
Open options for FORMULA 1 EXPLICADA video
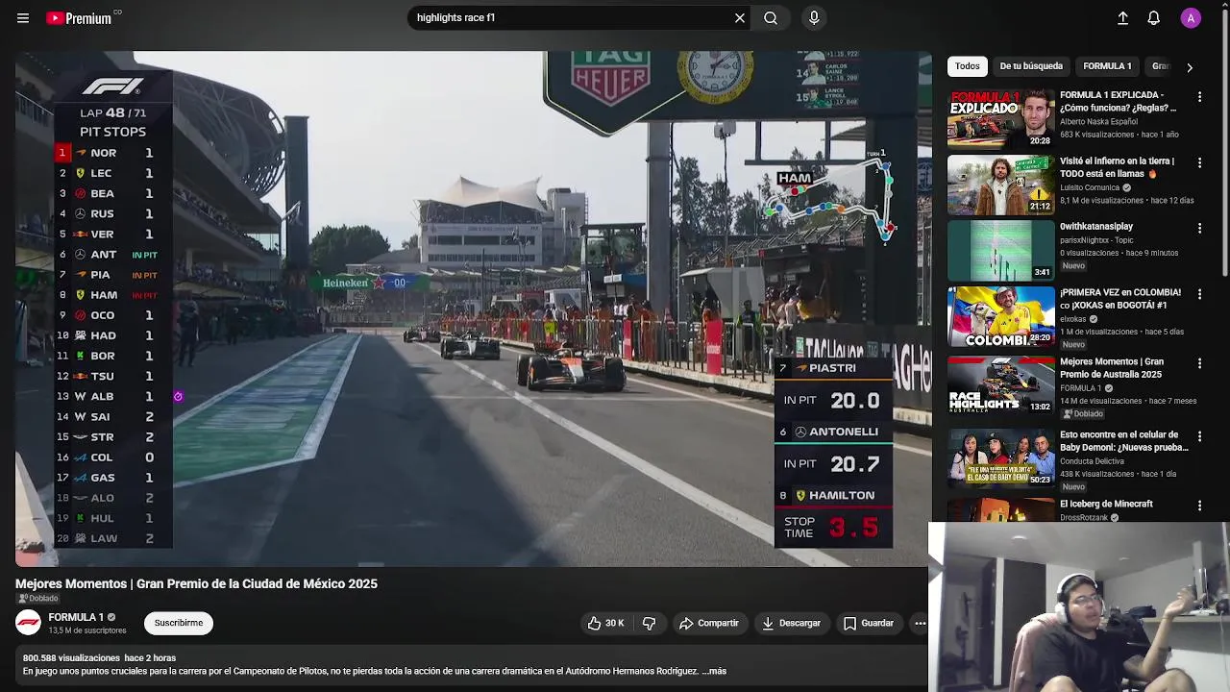1199,97
